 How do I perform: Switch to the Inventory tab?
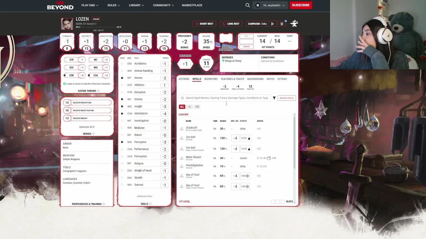coord(211,79)
